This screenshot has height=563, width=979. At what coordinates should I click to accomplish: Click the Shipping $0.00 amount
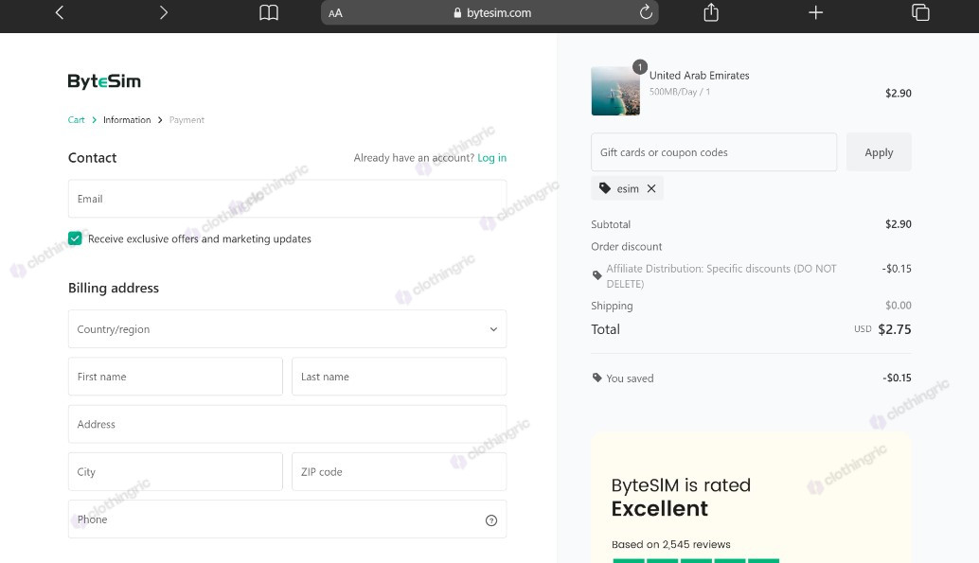[898, 306]
